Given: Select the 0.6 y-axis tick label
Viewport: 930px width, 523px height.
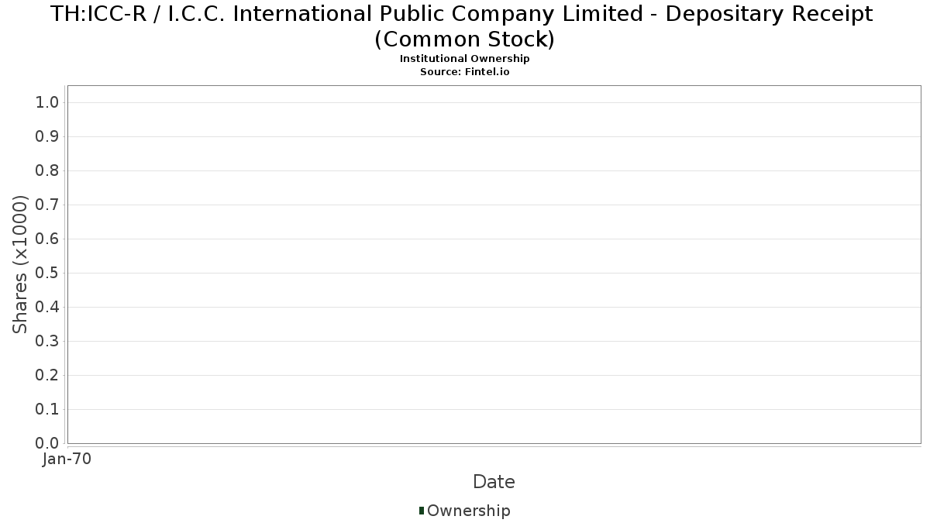Looking at the screenshot, I should (48, 239).
